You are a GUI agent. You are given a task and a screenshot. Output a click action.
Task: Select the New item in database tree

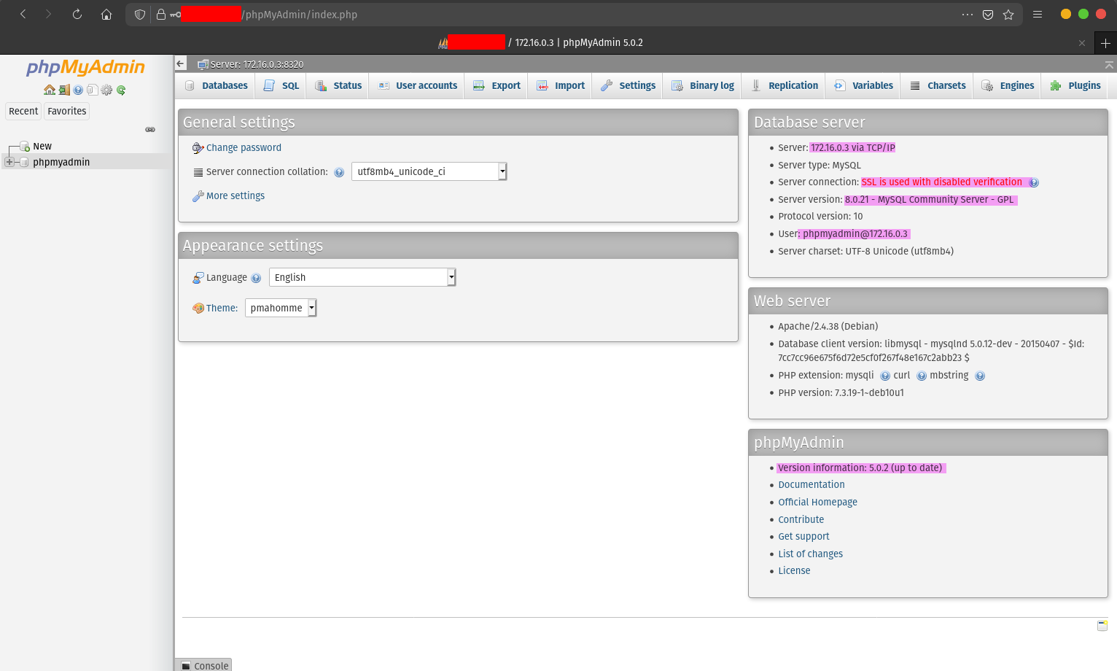pyautogui.click(x=42, y=147)
